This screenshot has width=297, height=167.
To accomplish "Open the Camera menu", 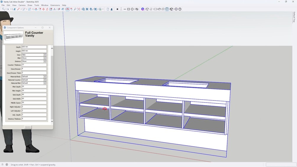I will (22, 5).
